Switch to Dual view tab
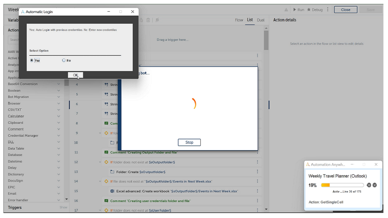The width and height of the screenshot is (388, 218). [x=261, y=20]
